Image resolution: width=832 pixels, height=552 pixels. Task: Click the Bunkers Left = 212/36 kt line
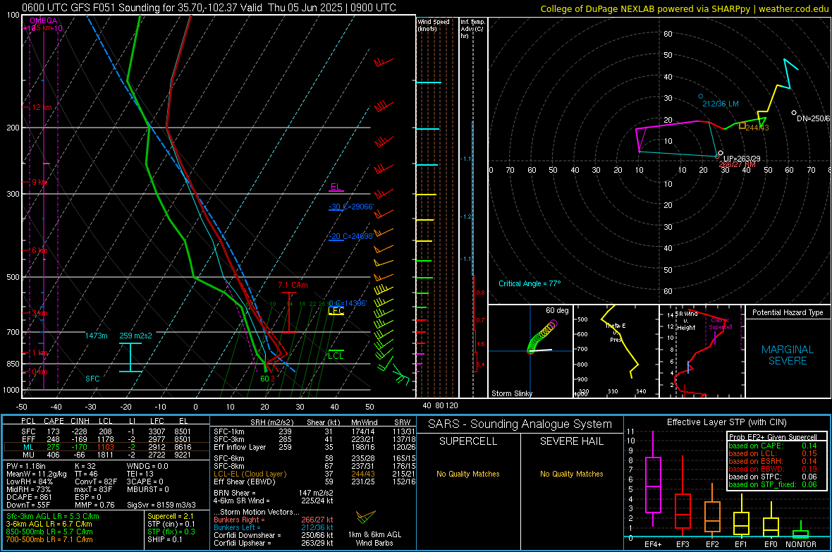pyautogui.click(x=274, y=527)
